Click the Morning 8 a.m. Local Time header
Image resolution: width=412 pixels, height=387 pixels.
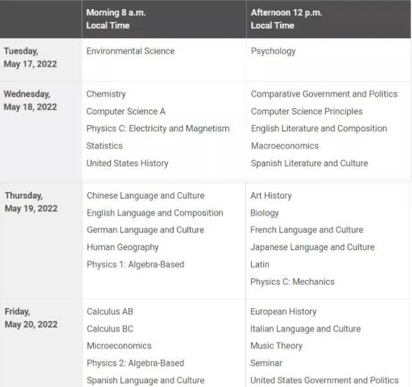pyautogui.click(x=116, y=19)
